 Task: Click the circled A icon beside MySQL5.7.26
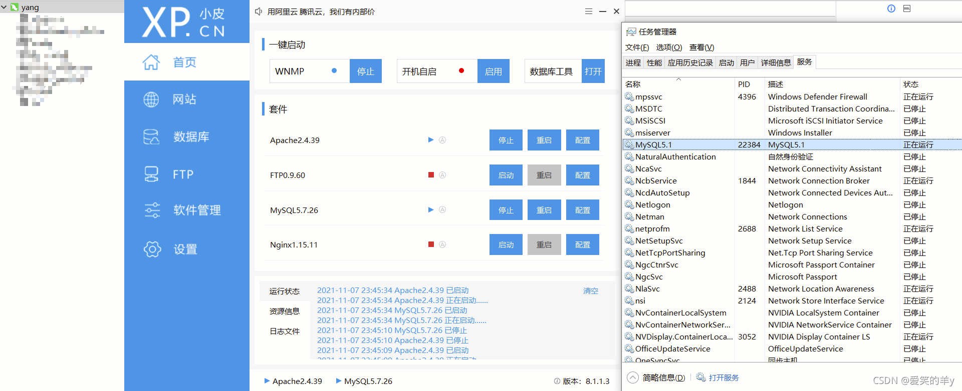point(442,210)
